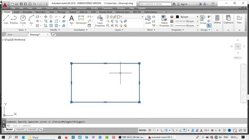Toggle hardware acceleration blue circle
The image size is (249, 140).
230,130
